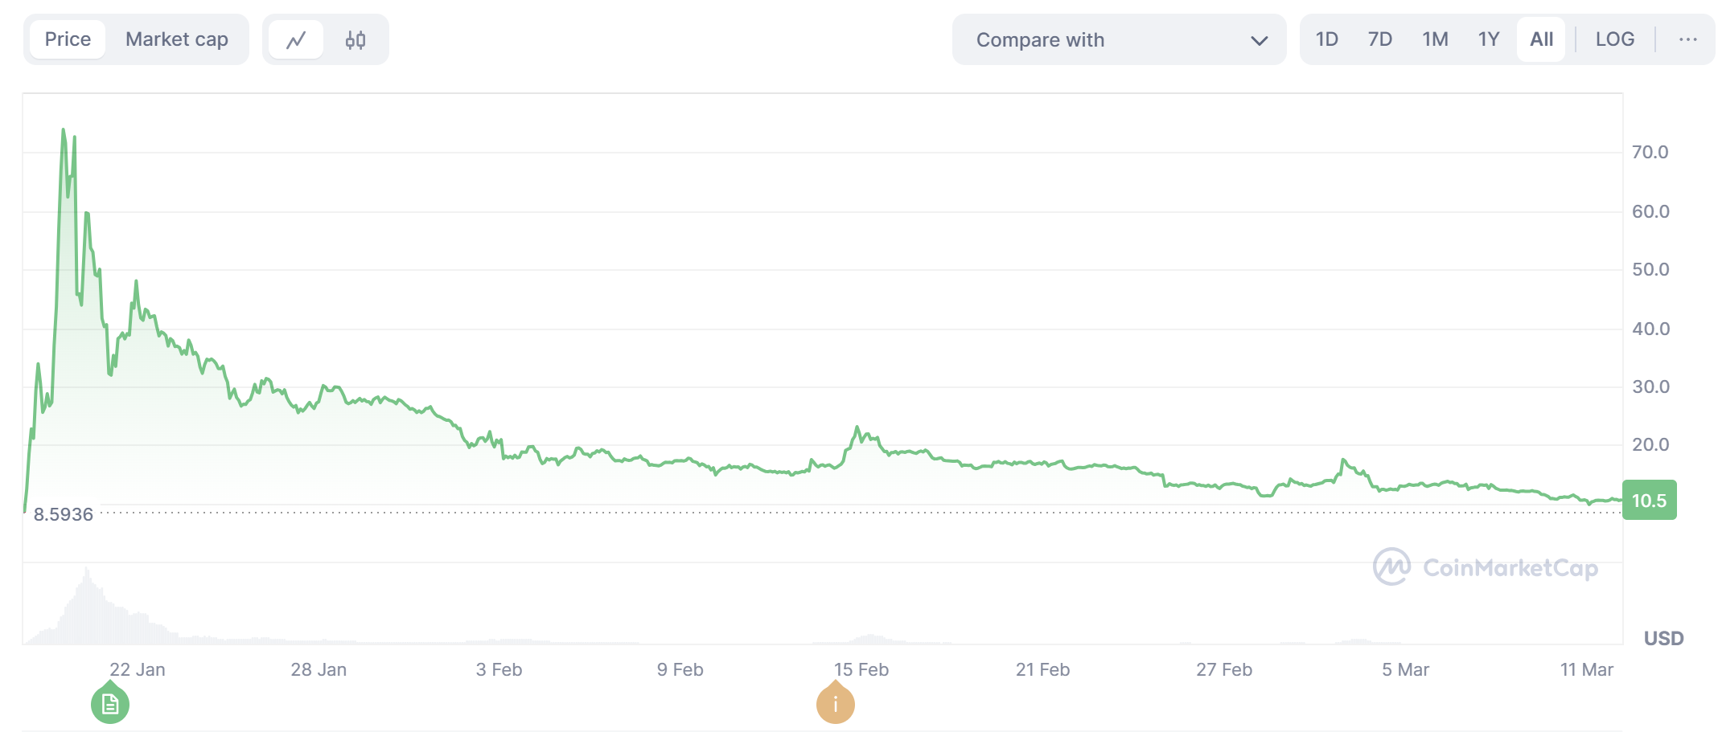Click the orange info event marker
The image size is (1718, 732).
coord(836,705)
